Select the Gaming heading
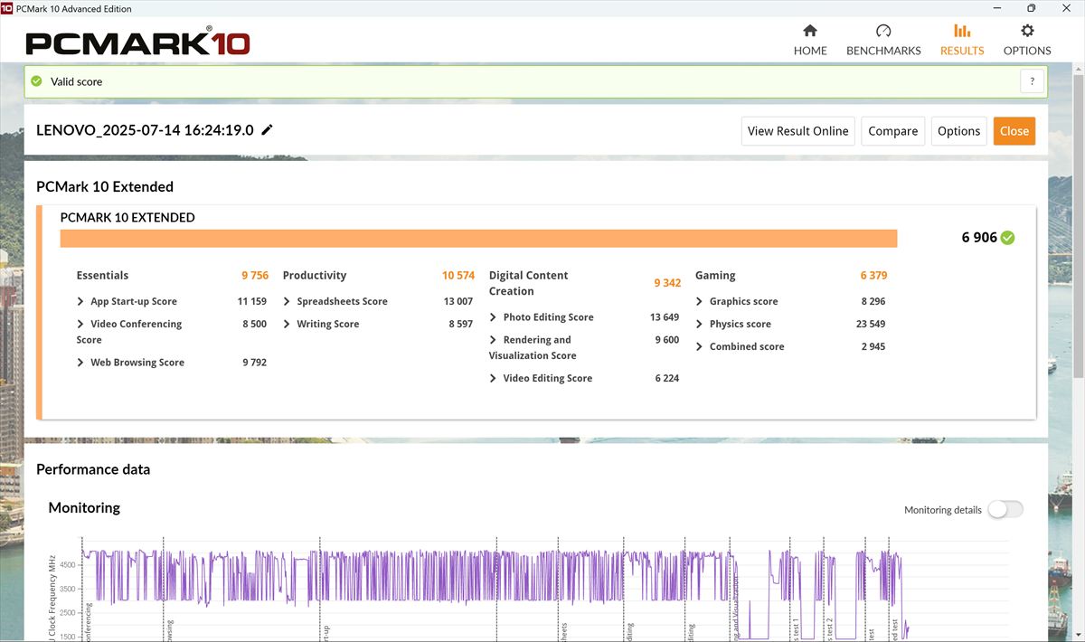1085x642 pixels. point(715,275)
